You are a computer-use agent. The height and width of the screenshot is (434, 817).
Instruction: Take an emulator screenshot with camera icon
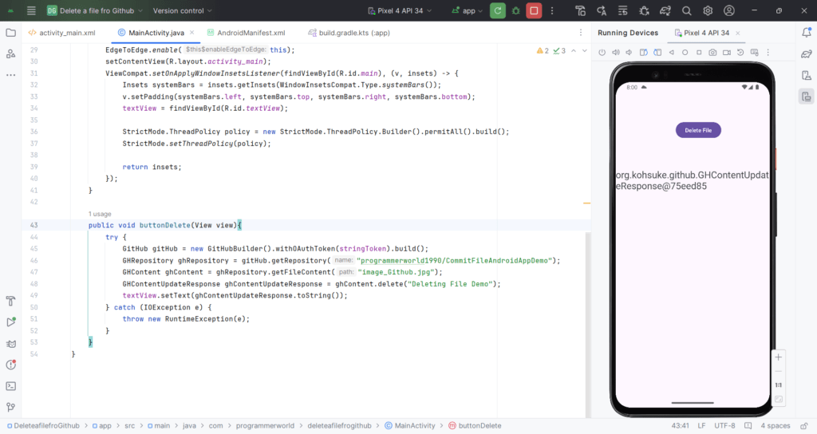(x=712, y=52)
